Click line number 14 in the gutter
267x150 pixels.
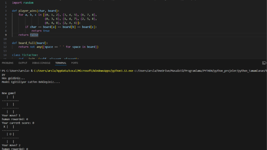pyautogui.click(x=5, y=55)
